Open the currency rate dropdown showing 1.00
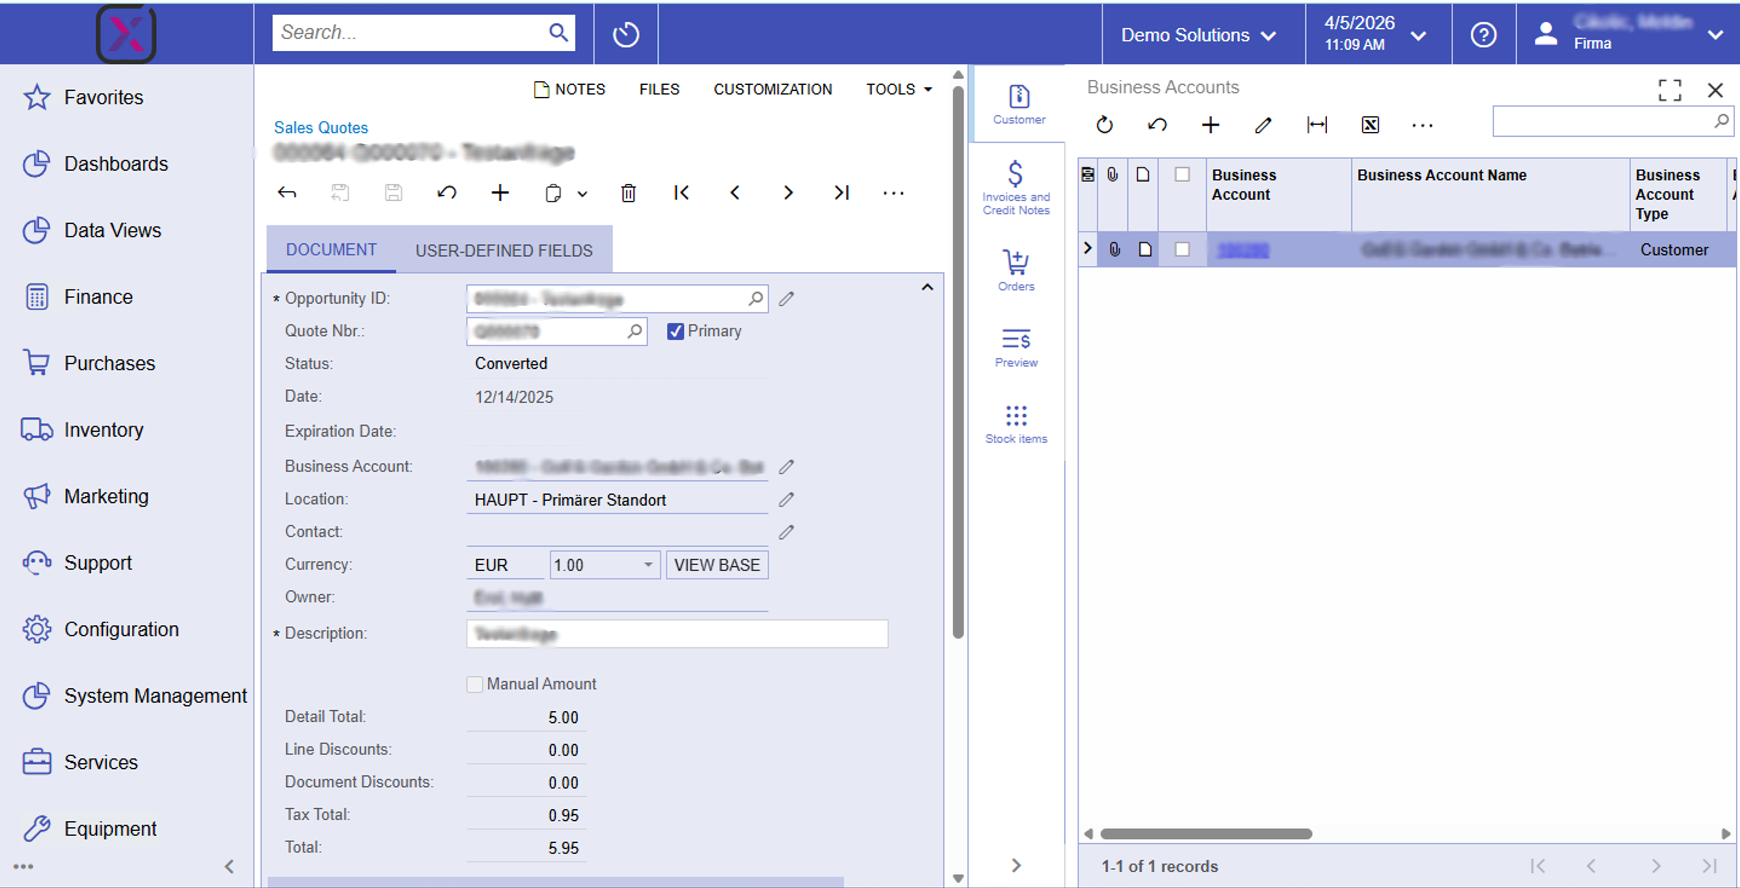 click(x=647, y=565)
